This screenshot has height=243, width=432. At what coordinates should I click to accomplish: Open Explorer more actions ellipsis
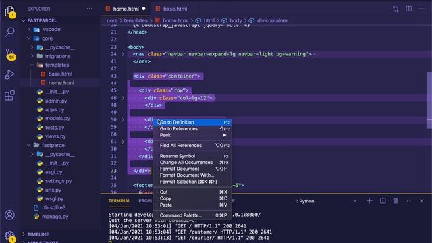coord(89,9)
